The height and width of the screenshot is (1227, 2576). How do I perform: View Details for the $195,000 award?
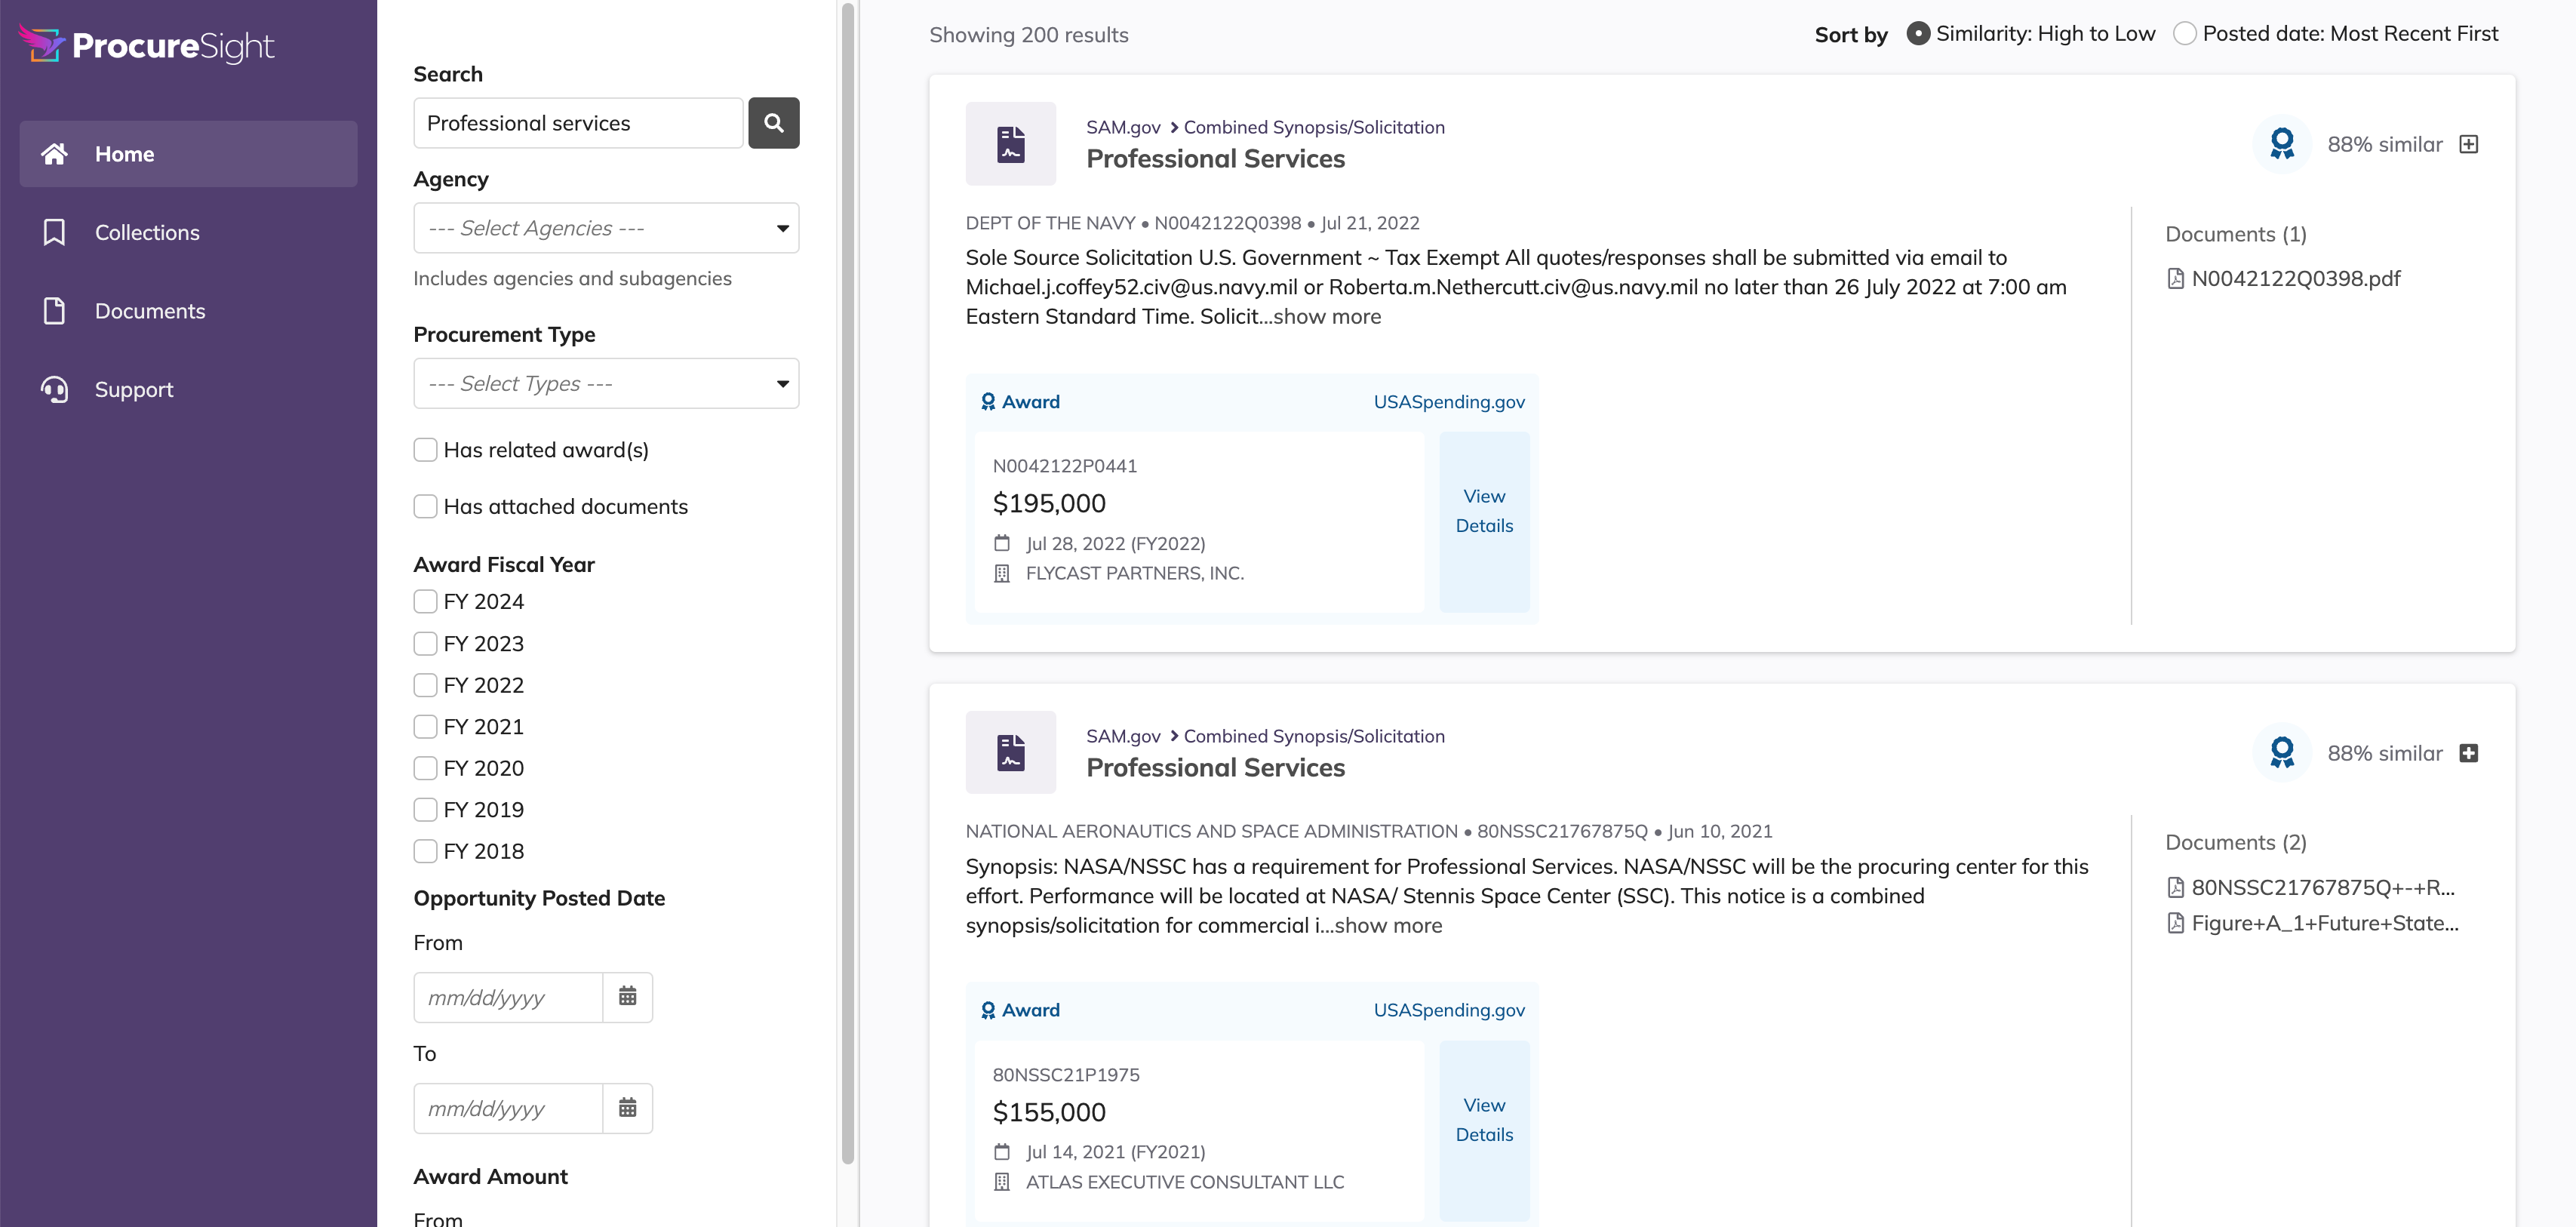(1484, 522)
